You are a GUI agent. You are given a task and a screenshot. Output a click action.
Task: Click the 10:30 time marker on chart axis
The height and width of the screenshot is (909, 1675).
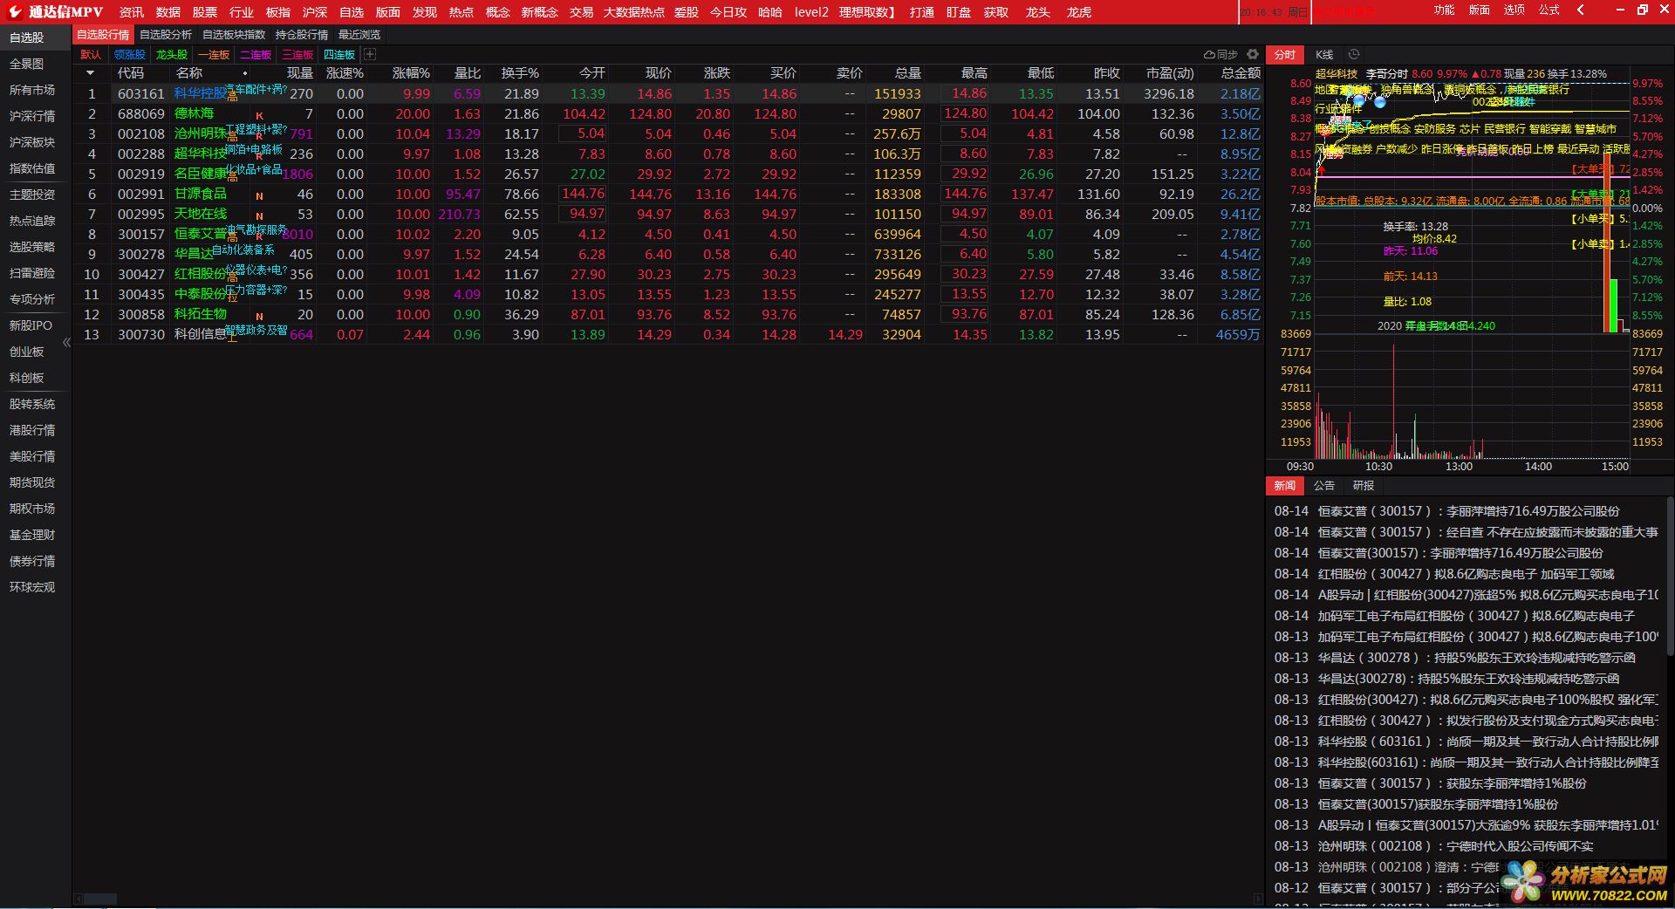(x=1378, y=467)
